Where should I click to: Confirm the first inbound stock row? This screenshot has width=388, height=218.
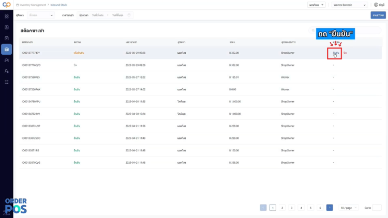point(336,53)
